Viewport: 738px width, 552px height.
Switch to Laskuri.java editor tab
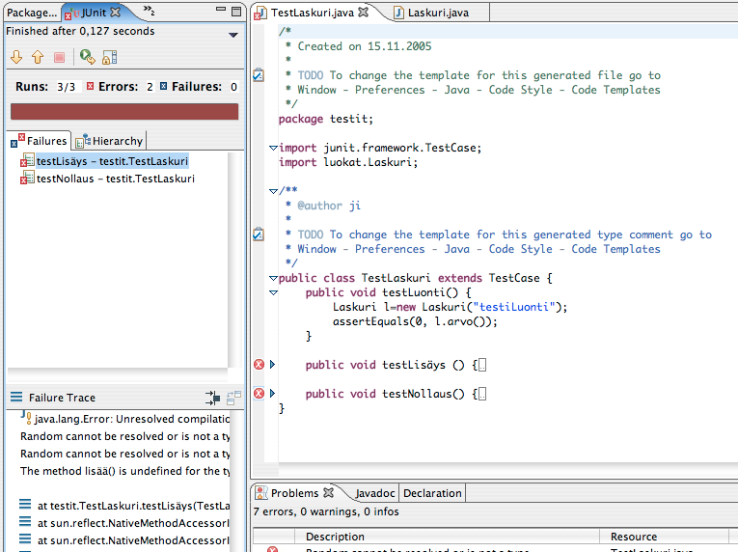(x=431, y=13)
